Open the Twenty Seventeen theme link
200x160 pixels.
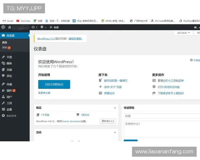(x=71, y=121)
